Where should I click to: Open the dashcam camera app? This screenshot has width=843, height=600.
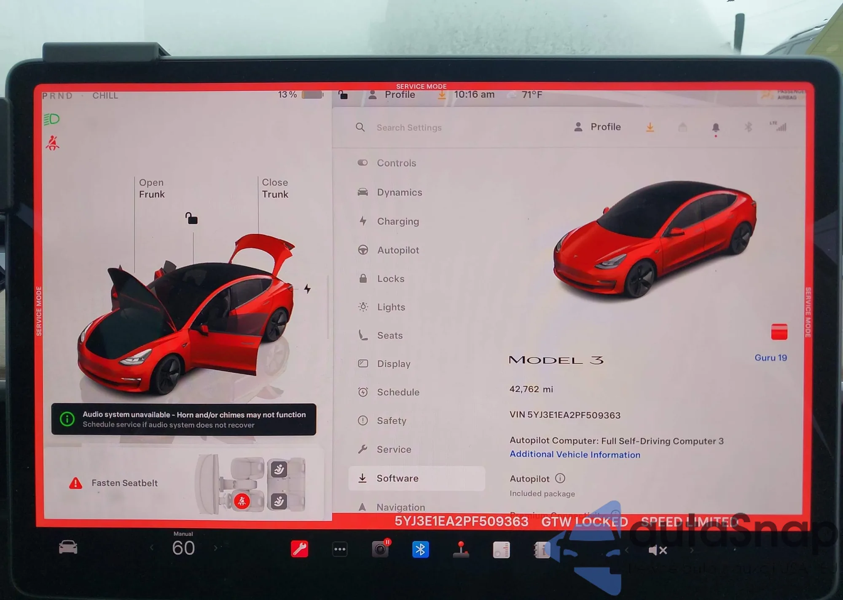click(x=380, y=549)
